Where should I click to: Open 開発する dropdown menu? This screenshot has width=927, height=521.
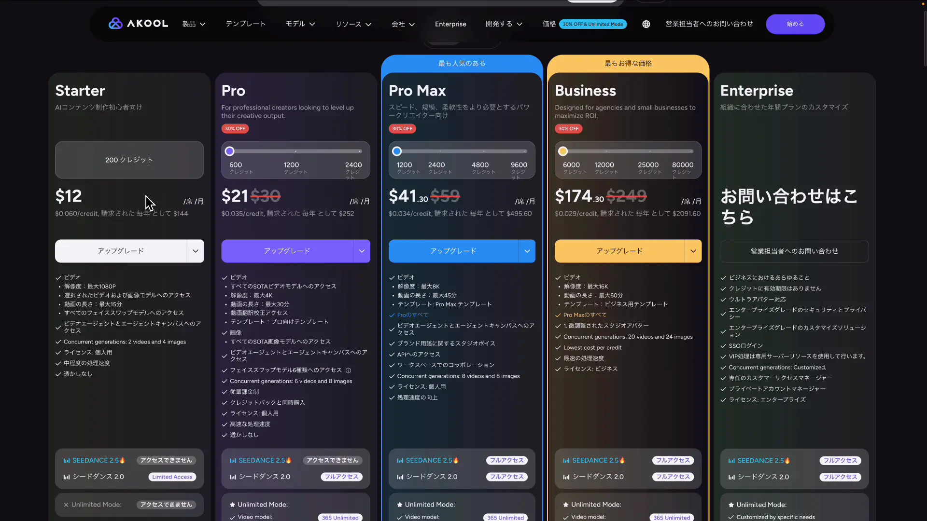click(x=504, y=24)
